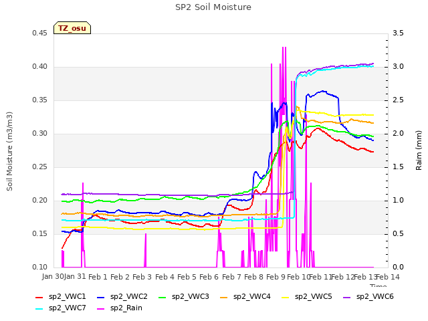Click the sp2_Rain legend entry
428x321 pixels.
120,308
